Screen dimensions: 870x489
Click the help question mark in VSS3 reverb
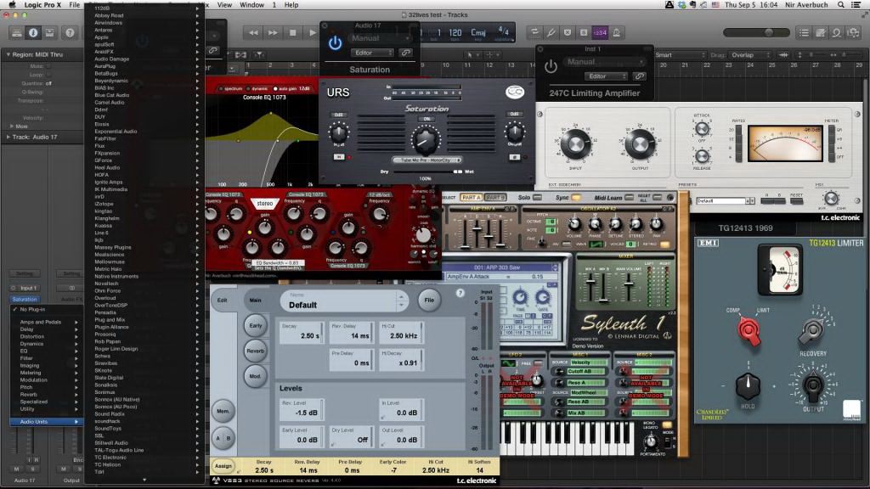click(460, 293)
